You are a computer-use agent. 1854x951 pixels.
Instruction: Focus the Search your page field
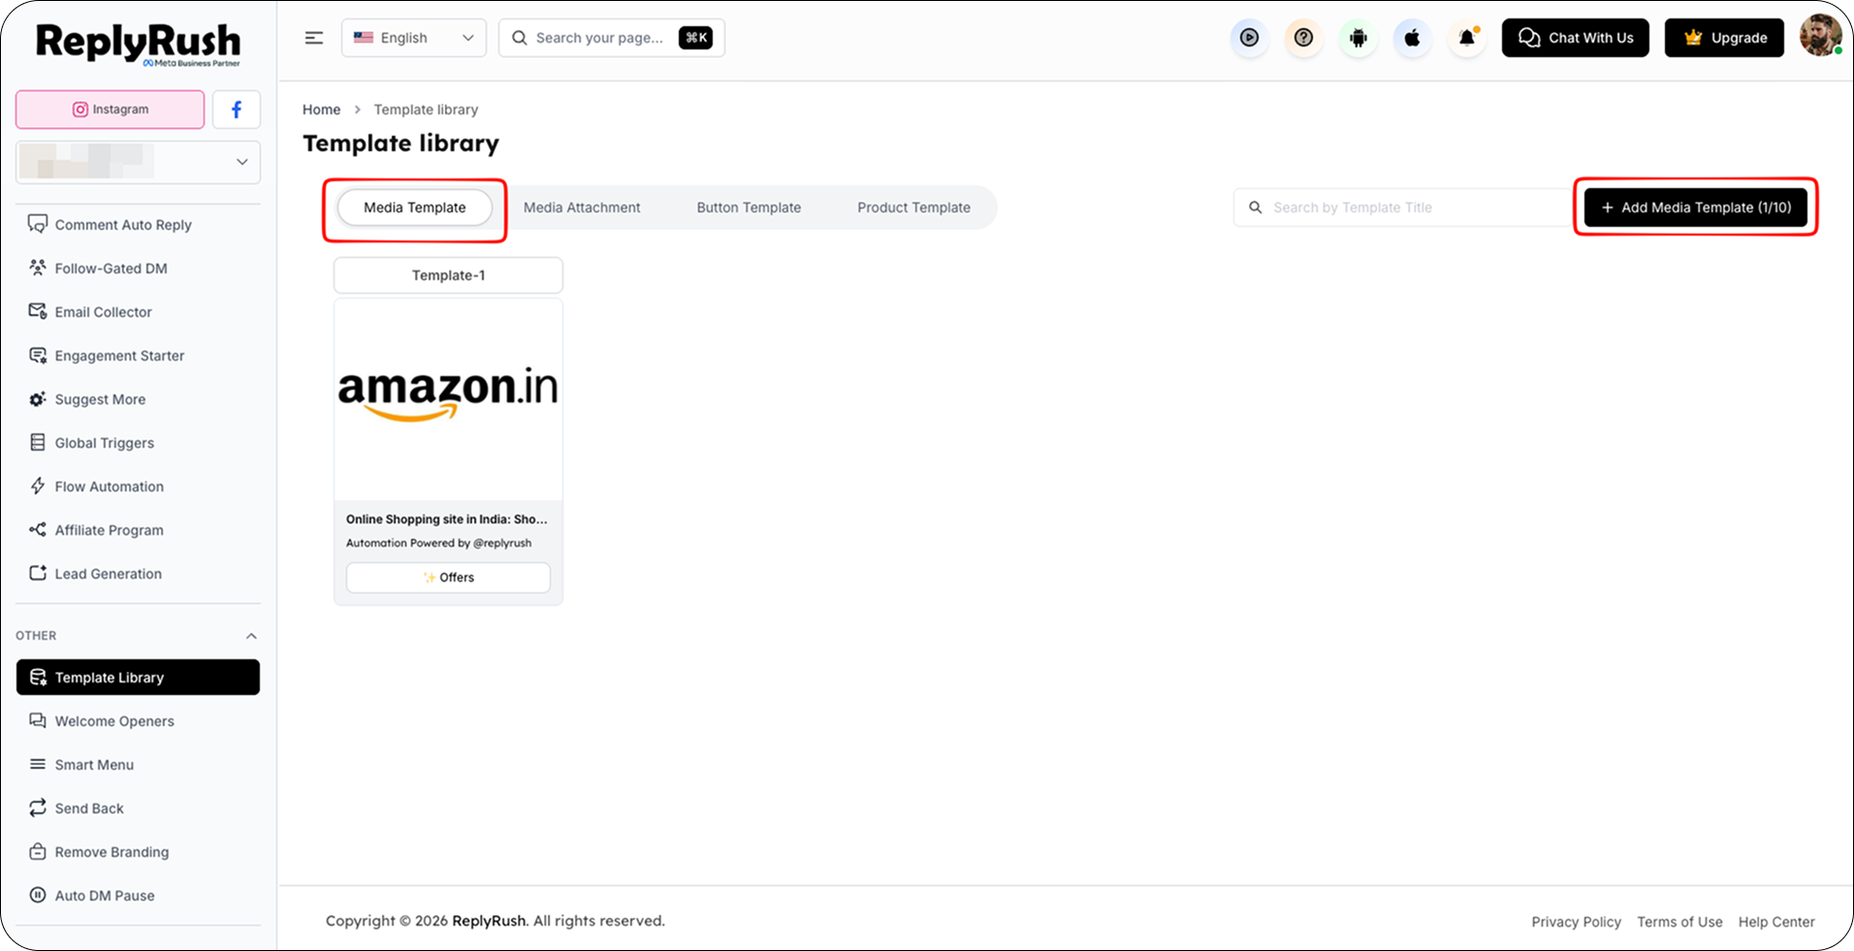[x=612, y=38]
